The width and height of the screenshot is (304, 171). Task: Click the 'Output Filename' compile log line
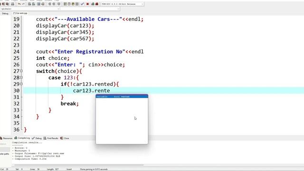[38, 153]
